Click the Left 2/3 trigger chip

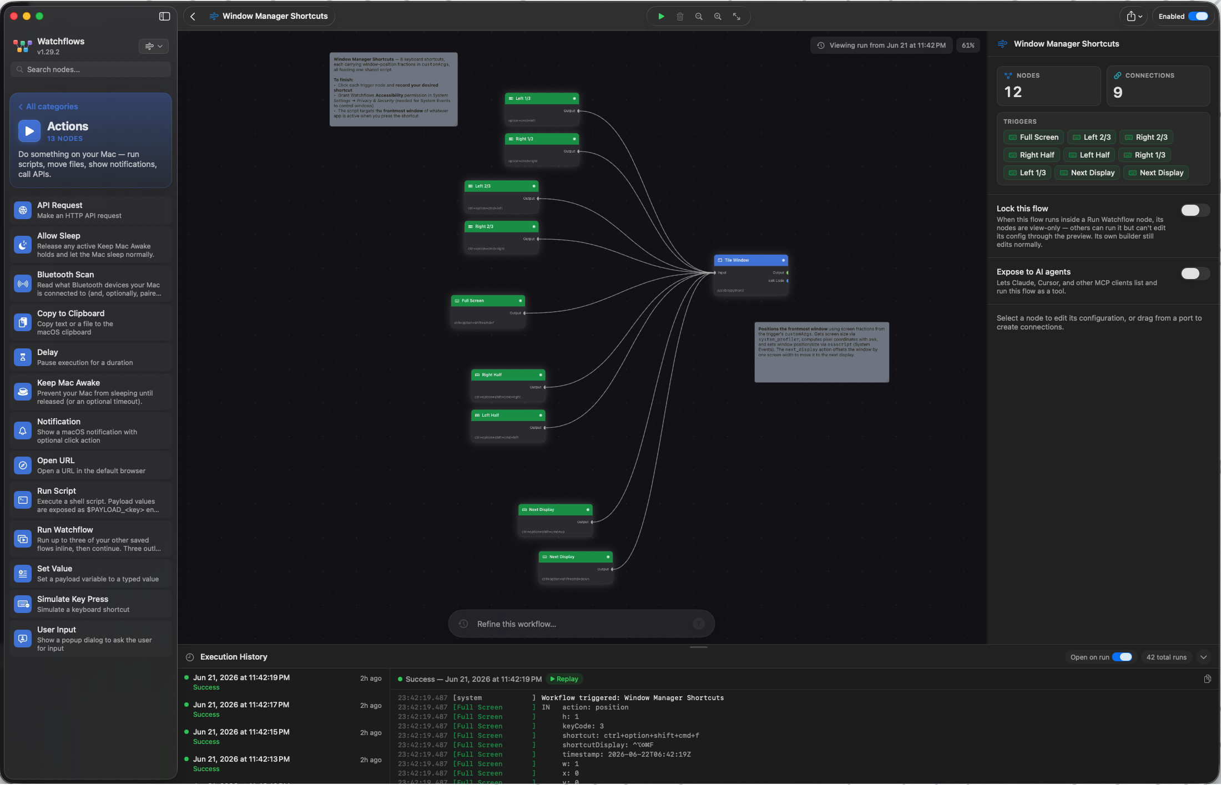coord(1091,137)
